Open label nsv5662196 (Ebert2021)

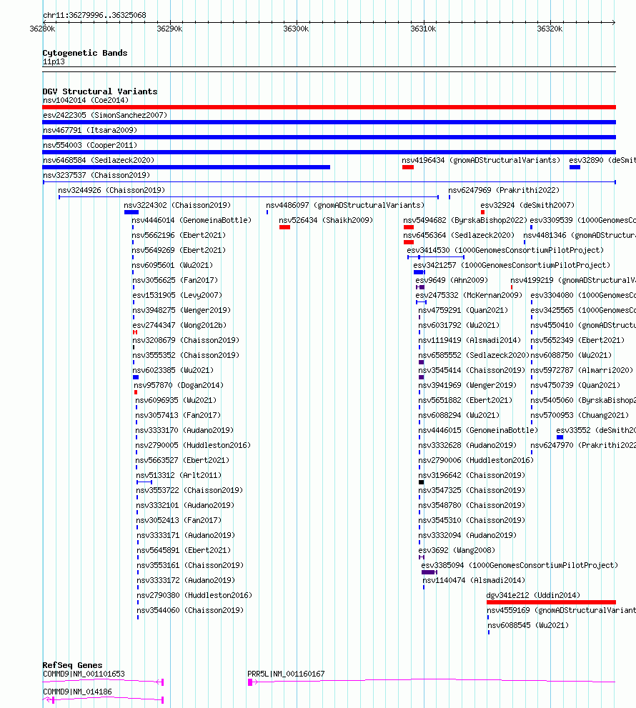pos(179,235)
